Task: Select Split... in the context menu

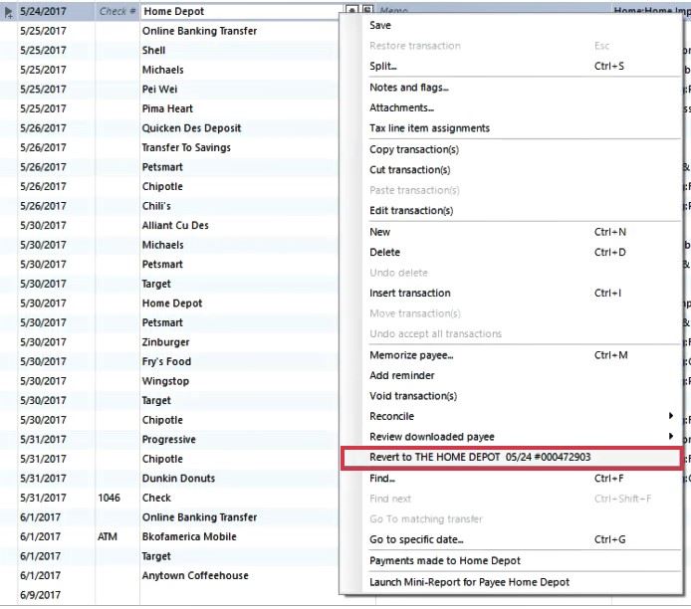Action: point(383,66)
